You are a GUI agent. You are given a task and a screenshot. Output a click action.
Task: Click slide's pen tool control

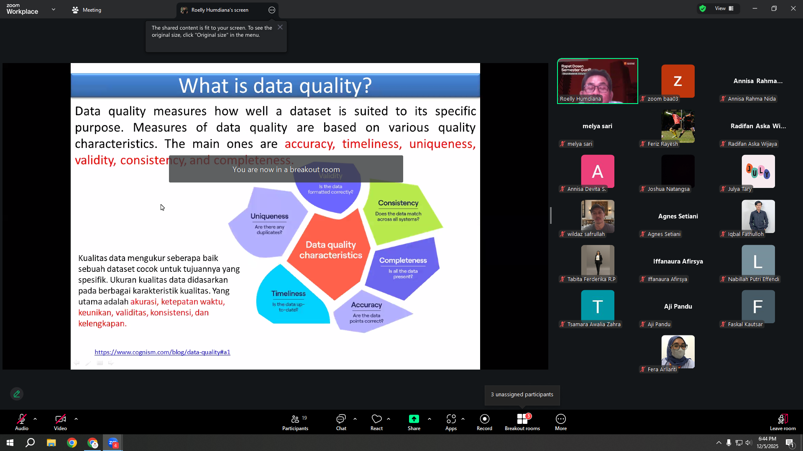tap(88, 363)
